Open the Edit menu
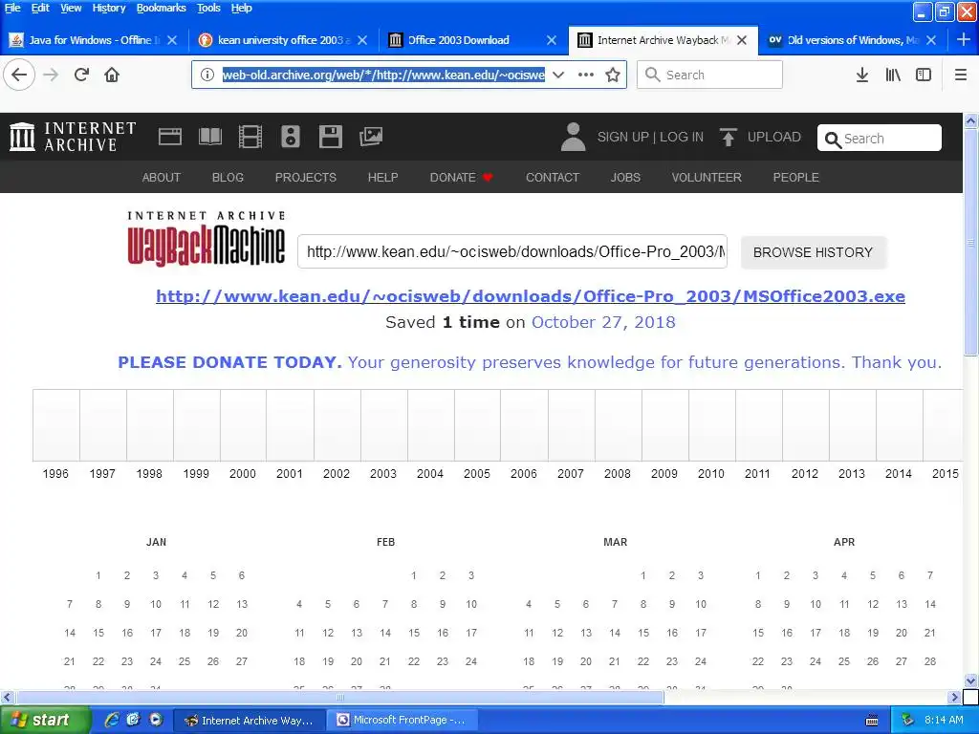The image size is (979, 734). tap(40, 8)
